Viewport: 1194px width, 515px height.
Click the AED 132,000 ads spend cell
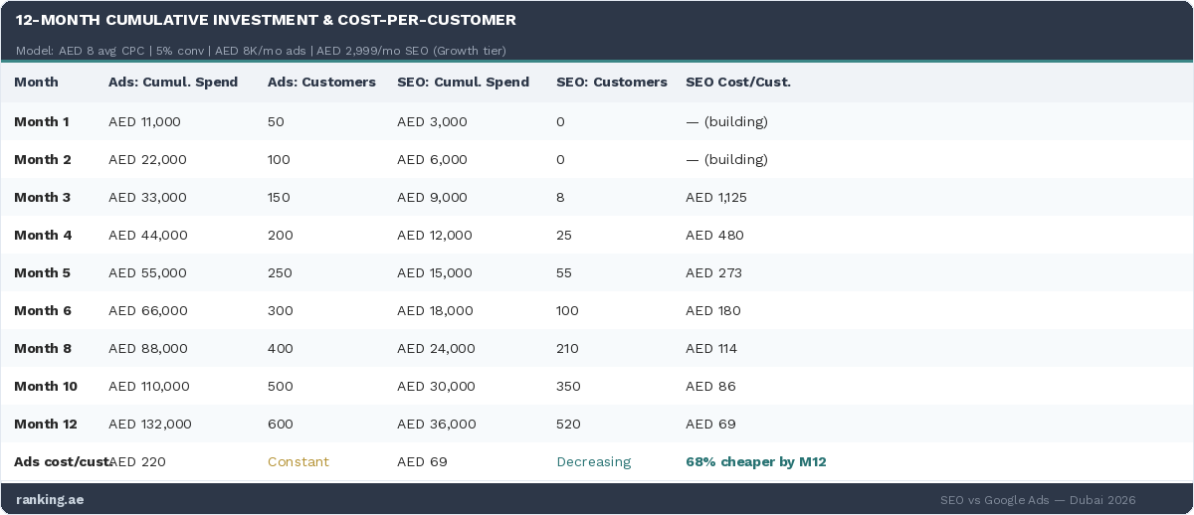click(149, 425)
